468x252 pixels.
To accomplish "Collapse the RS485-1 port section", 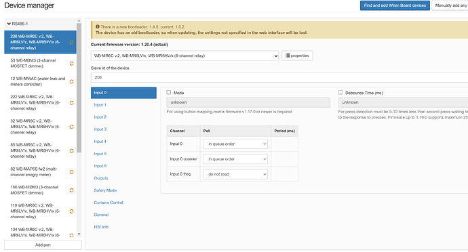I will (9, 24).
